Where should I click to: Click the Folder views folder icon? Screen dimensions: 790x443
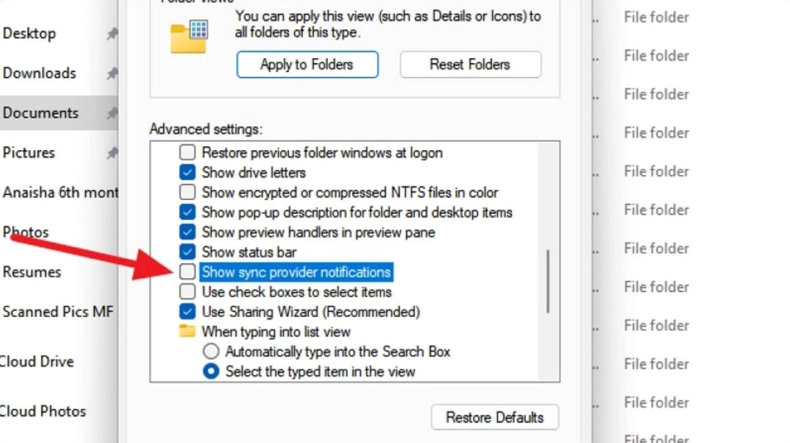coord(189,36)
